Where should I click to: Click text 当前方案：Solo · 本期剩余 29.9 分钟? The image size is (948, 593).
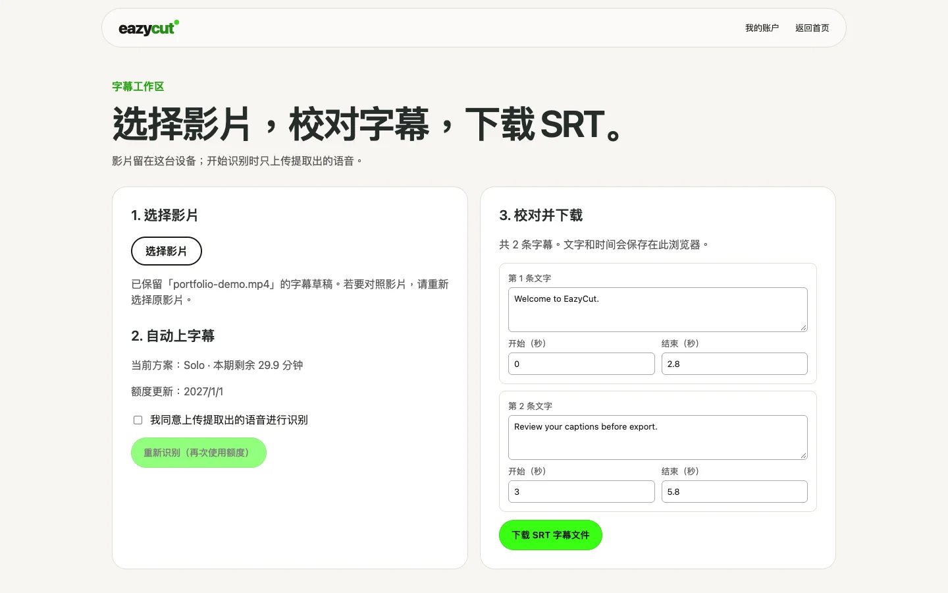click(x=217, y=365)
